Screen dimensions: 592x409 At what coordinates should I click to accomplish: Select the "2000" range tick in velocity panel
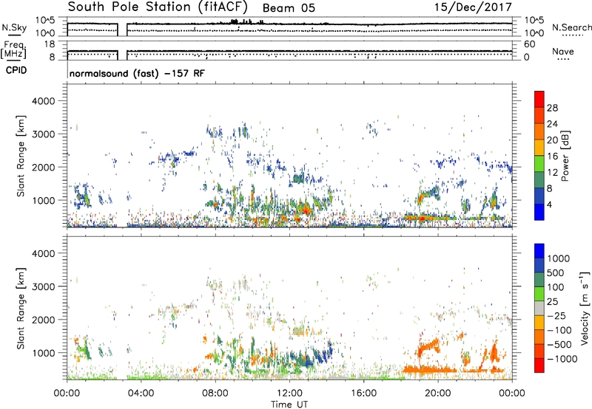point(44,320)
